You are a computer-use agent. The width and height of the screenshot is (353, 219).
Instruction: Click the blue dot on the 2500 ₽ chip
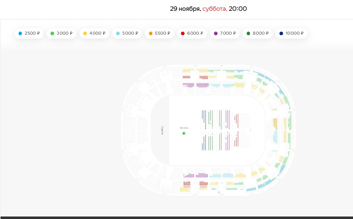[x=20, y=33]
